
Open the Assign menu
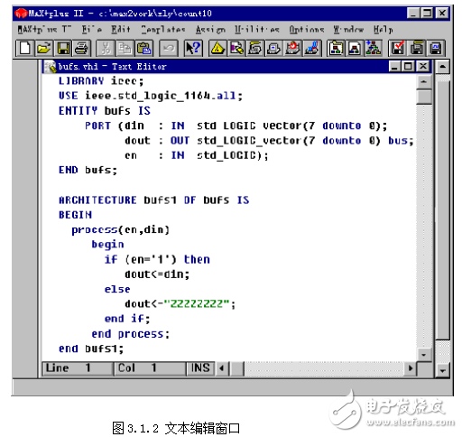coord(210,30)
